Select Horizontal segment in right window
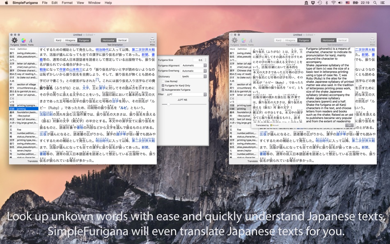Image resolution: width=390 pixels, height=244 pixels. click(328, 40)
